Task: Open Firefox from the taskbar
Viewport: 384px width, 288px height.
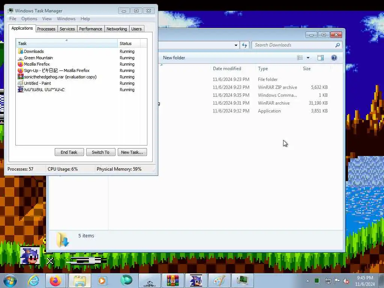Action: (x=55, y=280)
